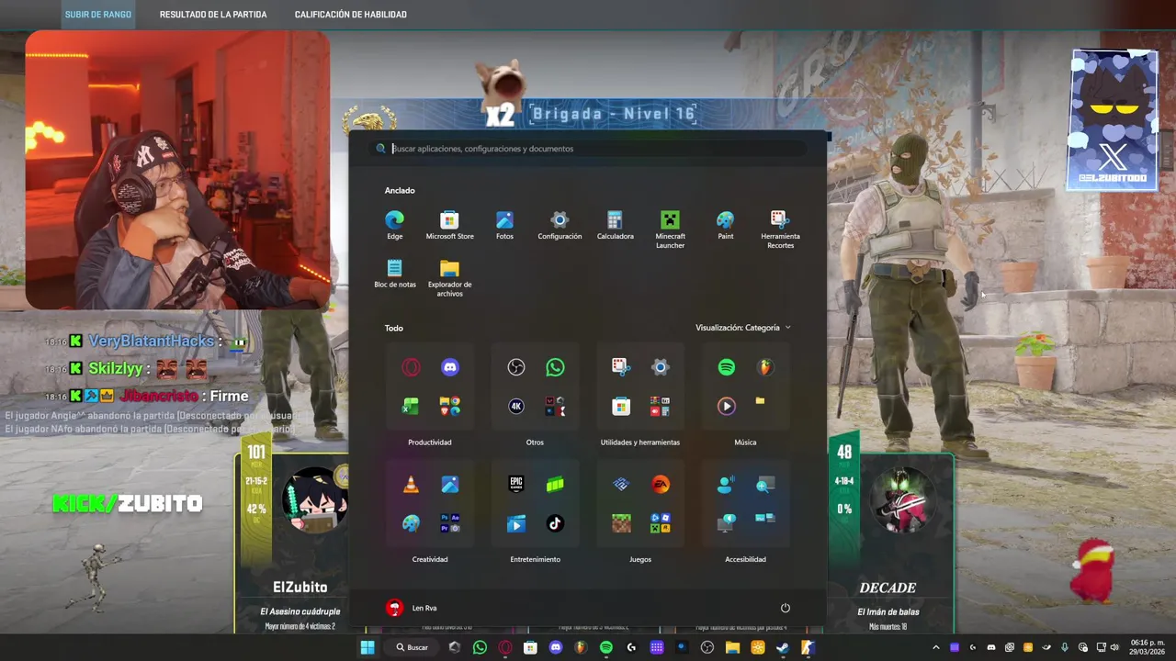The height and width of the screenshot is (661, 1176).
Task: Expand Accesibilidad remaining apps cluster
Action: pyautogui.click(x=765, y=519)
